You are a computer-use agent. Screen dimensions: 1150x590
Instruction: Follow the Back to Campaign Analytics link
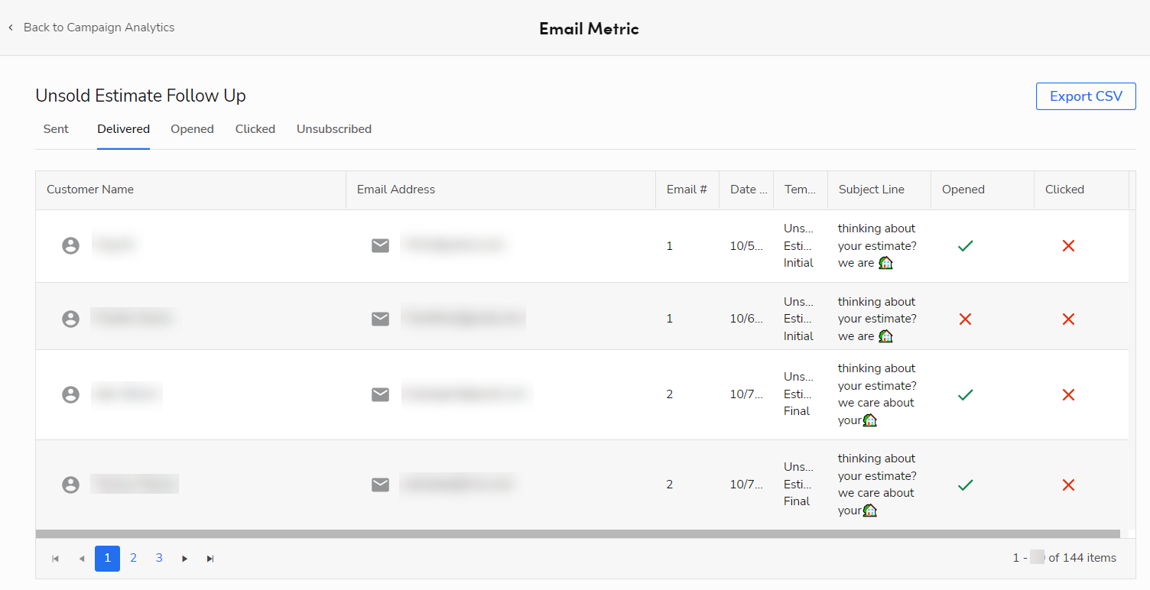(99, 27)
